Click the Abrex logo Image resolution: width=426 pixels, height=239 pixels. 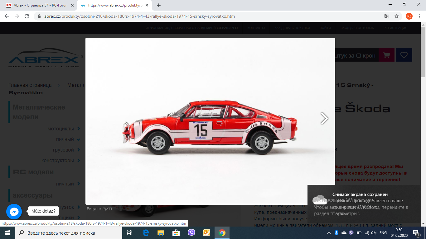click(x=46, y=58)
